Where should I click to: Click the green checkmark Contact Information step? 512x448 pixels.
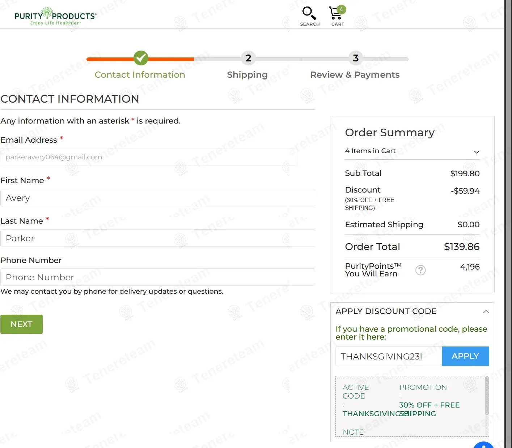tap(141, 58)
